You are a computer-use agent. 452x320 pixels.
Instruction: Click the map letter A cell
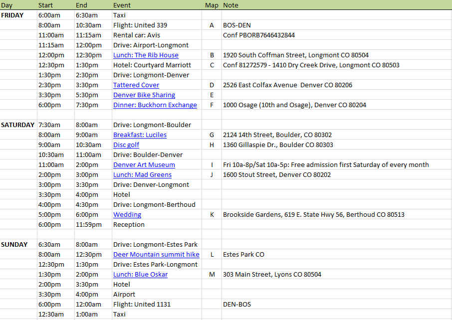(212, 25)
